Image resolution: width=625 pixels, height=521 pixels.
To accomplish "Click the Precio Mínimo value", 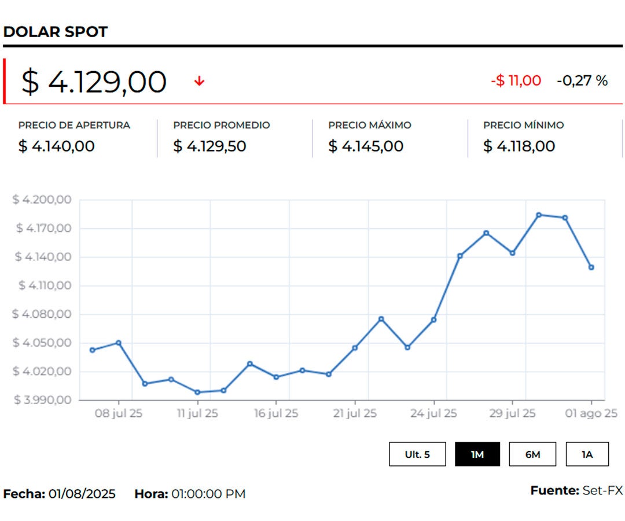I will click(x=519, y=146).
